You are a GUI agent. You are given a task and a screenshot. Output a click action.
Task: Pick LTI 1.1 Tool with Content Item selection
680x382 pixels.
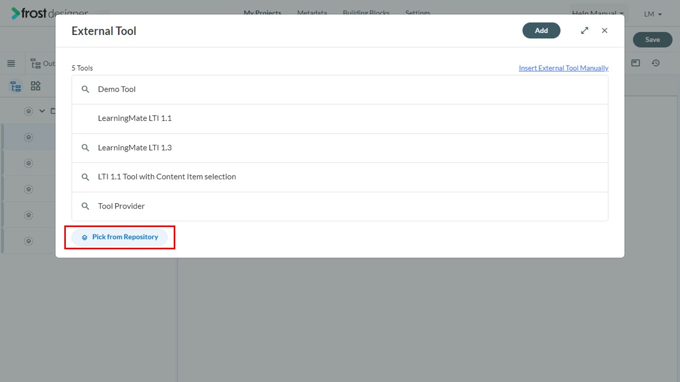click(x=340, y=177)
